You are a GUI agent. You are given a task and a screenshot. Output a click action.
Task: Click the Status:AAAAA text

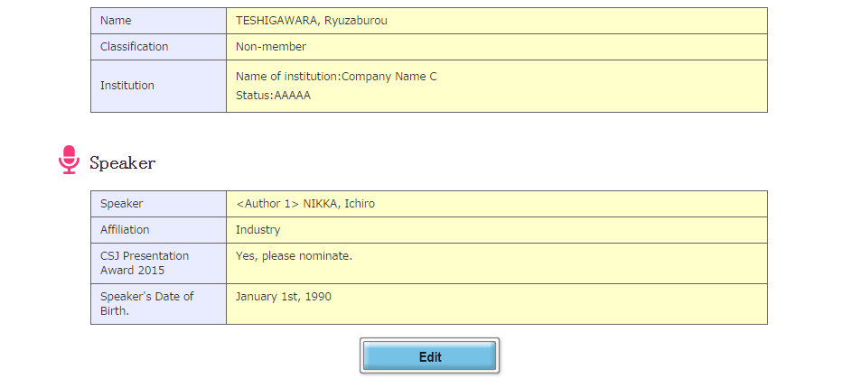[273, 97]
